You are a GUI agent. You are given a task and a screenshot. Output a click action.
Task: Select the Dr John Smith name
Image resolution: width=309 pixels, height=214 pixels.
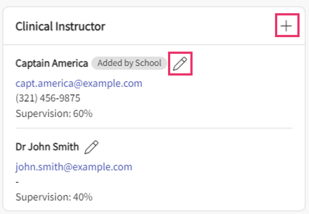pyautogui.click(x=47, y=147)
